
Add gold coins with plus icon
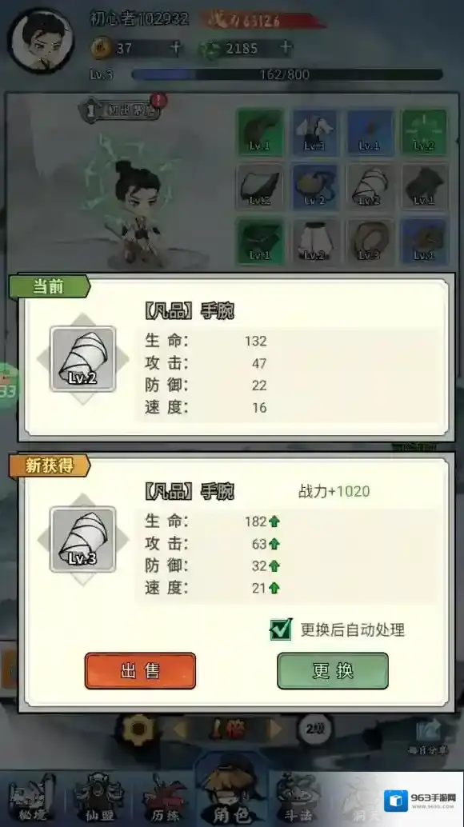tap(175, 48)
